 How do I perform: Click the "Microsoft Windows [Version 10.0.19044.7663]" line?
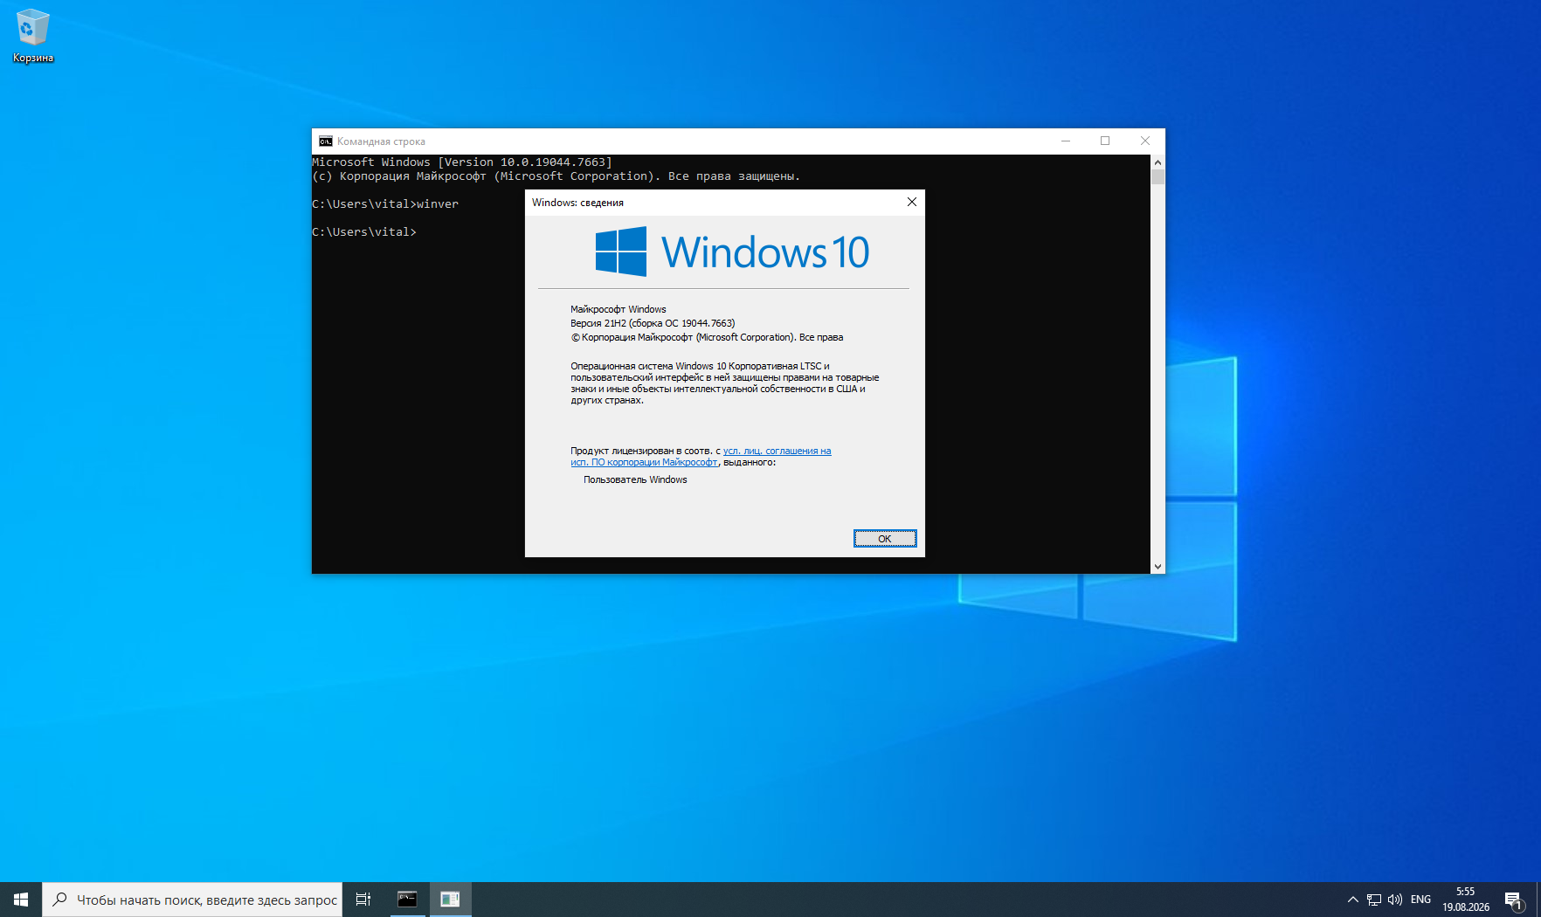pyautogui.click(x=462, y=162)
